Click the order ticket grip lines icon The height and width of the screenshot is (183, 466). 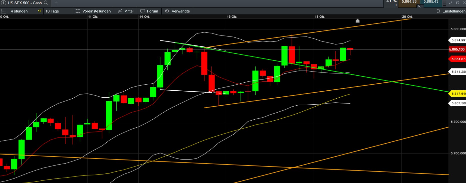[444, 3]
